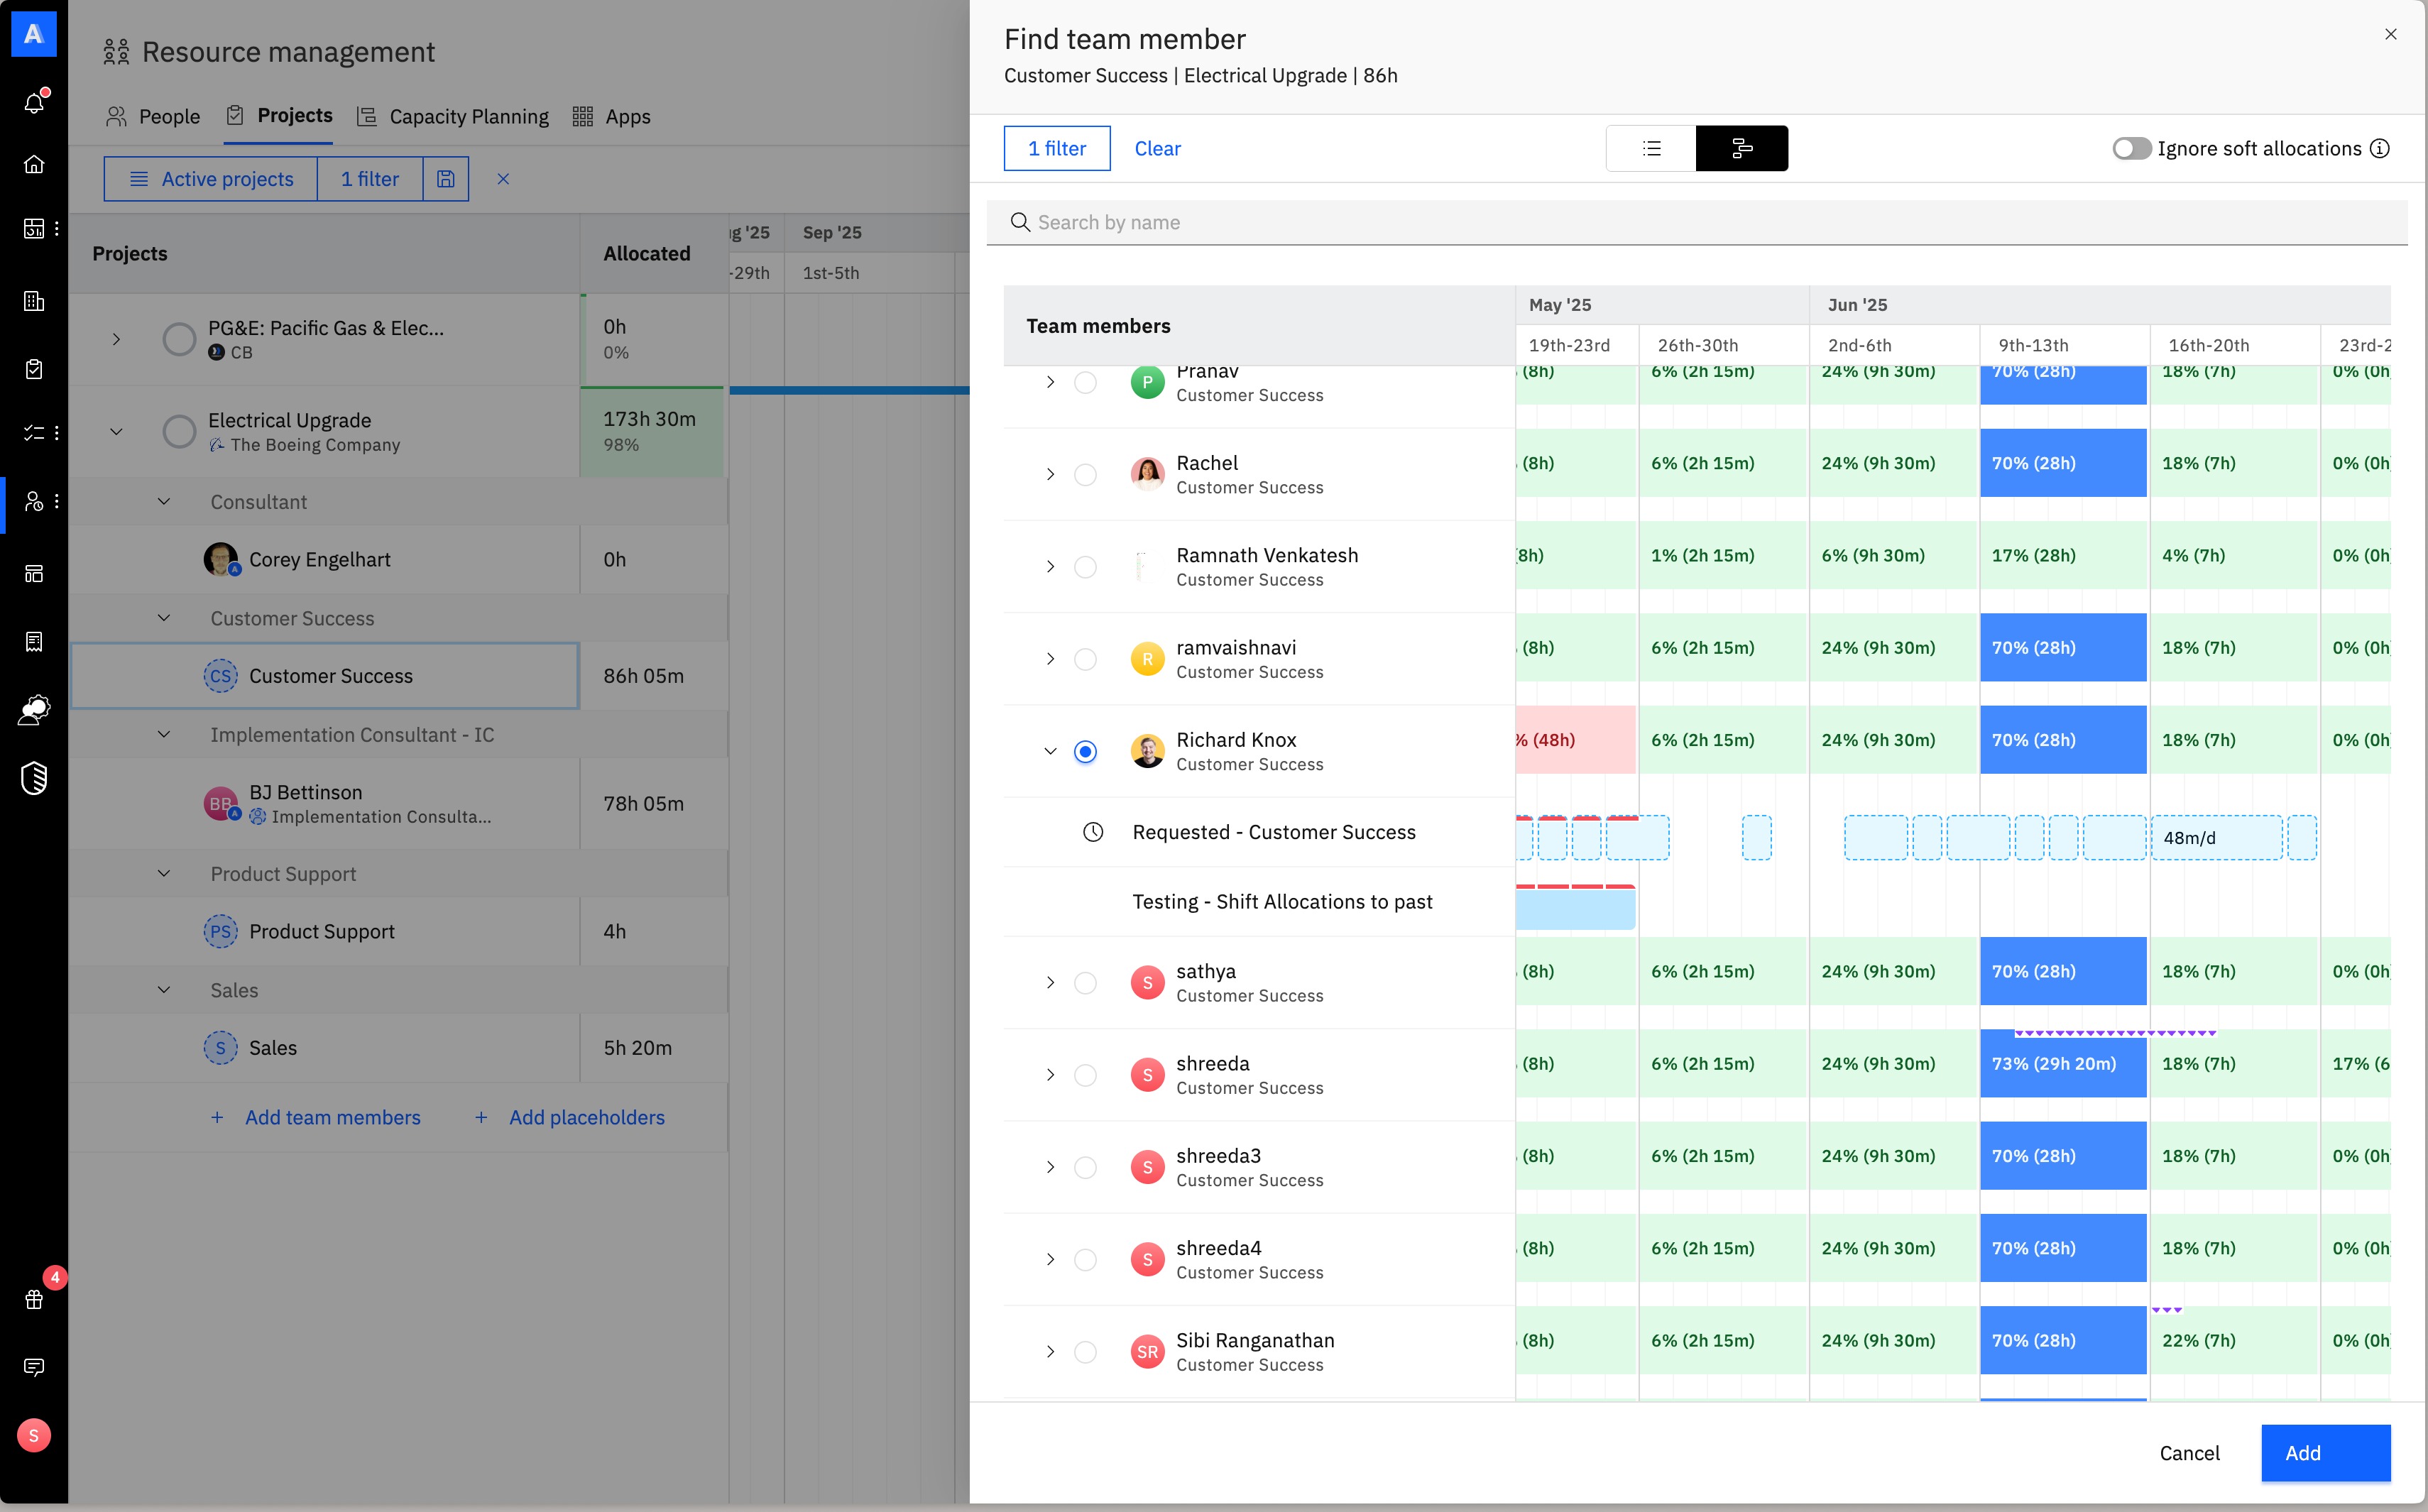
Task: Switch to list view icon
Action: [x=1651, y=148]
